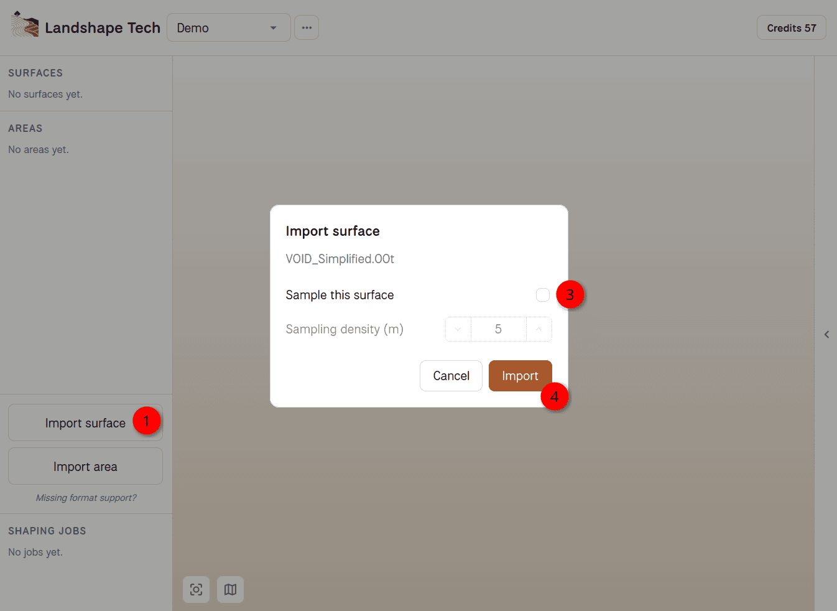Click the 'No surfaces yet.' text

tap(45, 94)
